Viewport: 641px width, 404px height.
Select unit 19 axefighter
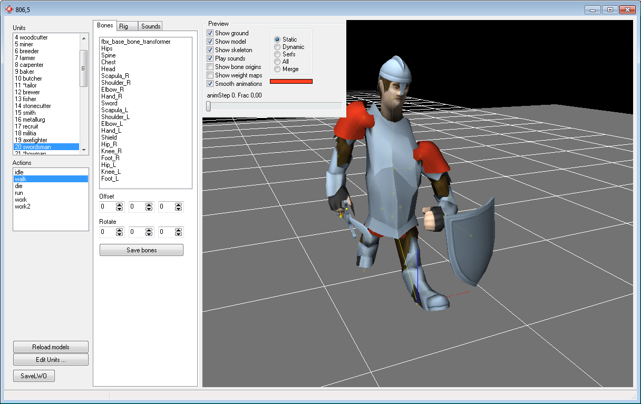[x=46, y=140]
